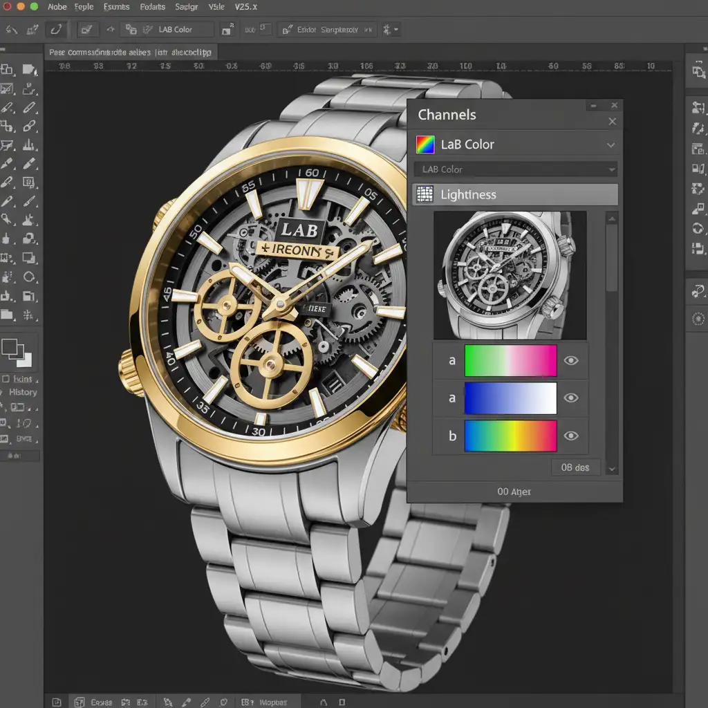Select the ellipse tool in left toolbar
The image size is (708, 708).
(29, 278)
